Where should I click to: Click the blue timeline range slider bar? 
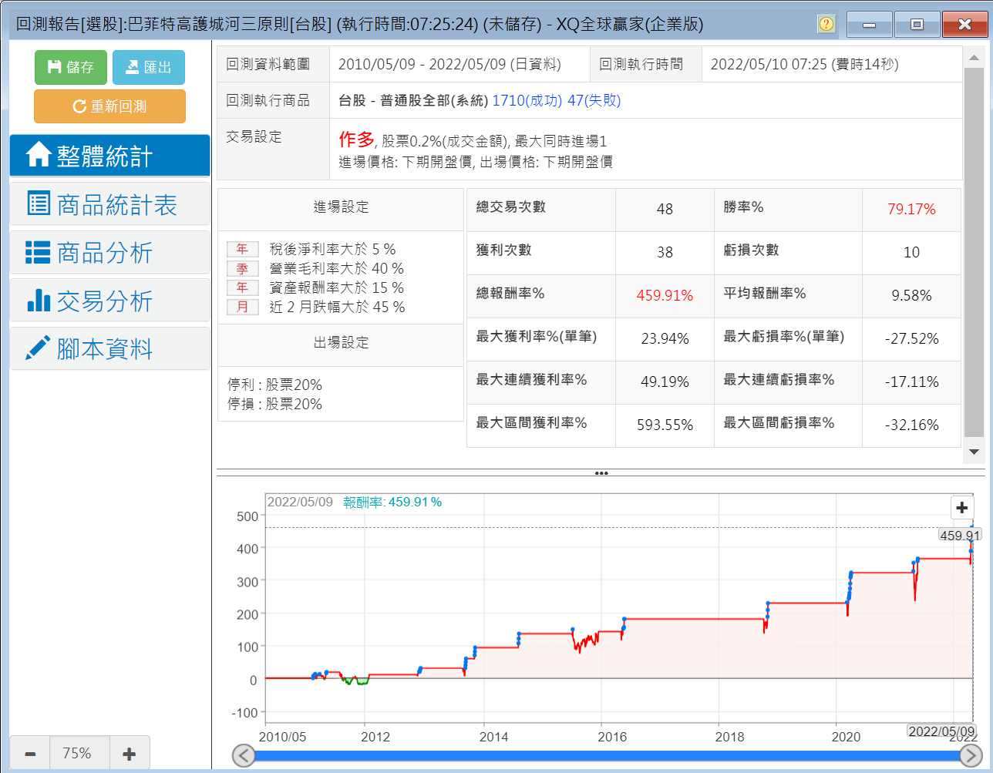[x=608, y=755]
